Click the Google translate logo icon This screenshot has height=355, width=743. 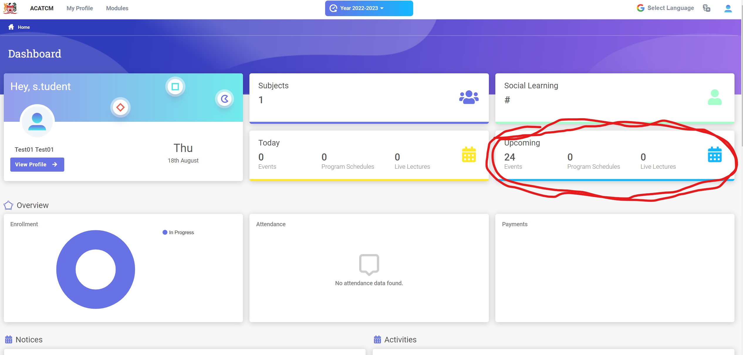tap(640, 8)
